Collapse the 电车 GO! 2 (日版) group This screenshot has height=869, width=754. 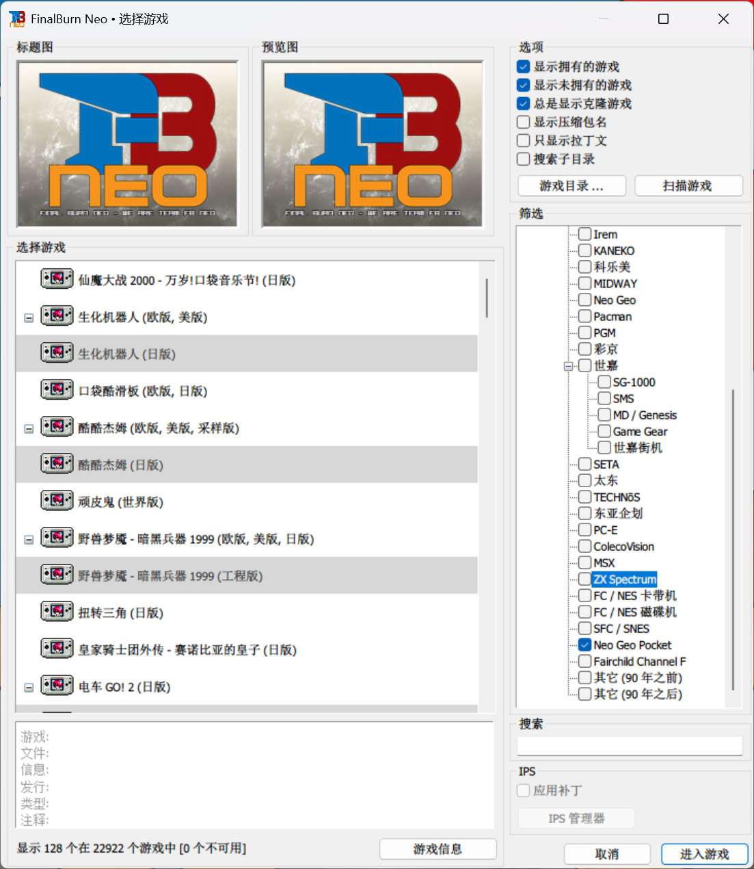[29, 688]
